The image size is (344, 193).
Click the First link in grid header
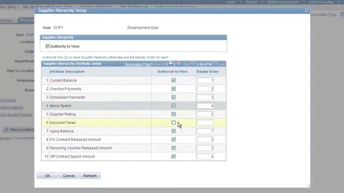coord(187,64)
